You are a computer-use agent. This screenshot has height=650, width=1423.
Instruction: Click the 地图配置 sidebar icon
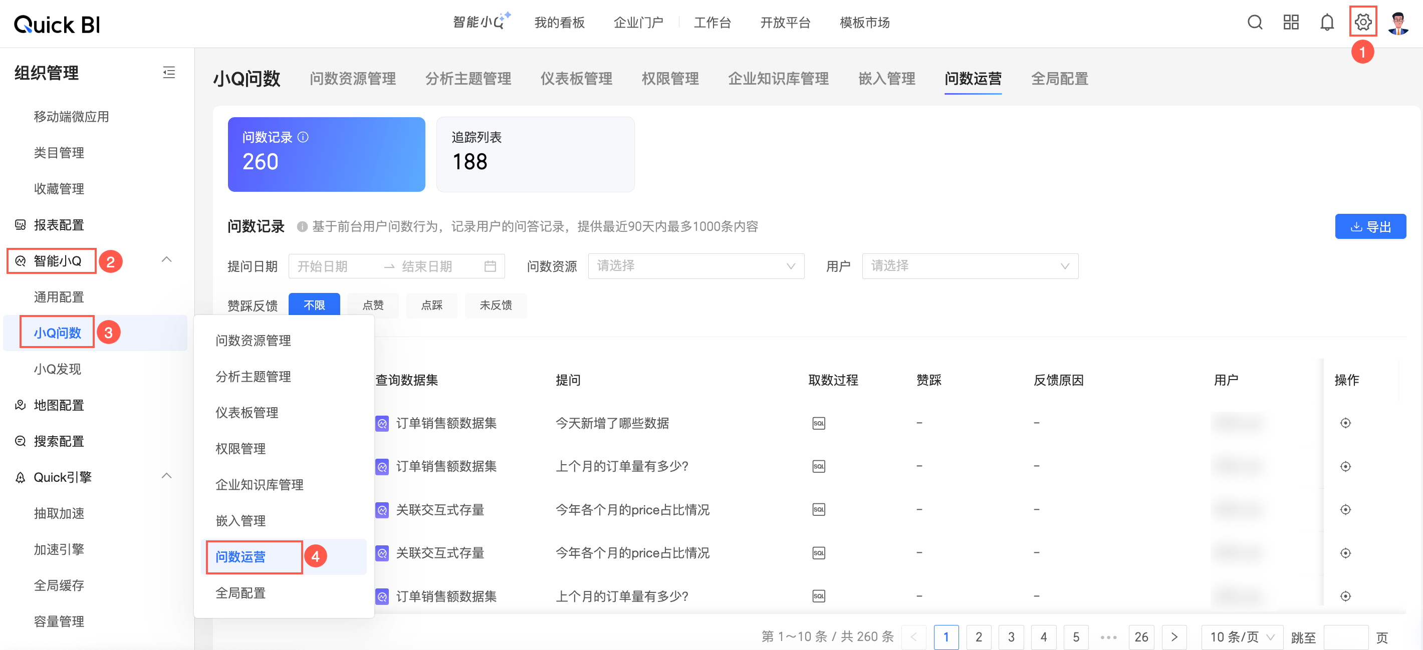coord(21,405)
